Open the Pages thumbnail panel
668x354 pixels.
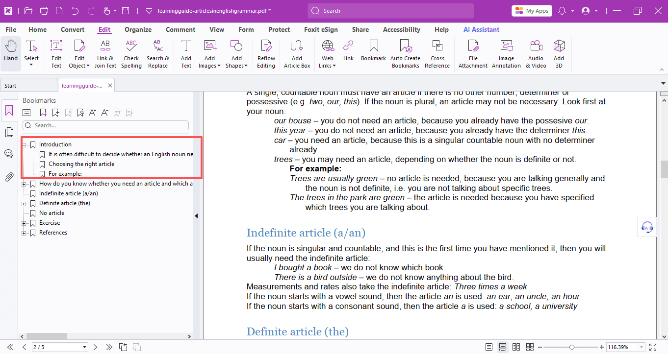[x=9, y=132]
